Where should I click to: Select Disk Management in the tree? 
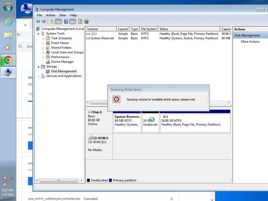coord(64,71)
